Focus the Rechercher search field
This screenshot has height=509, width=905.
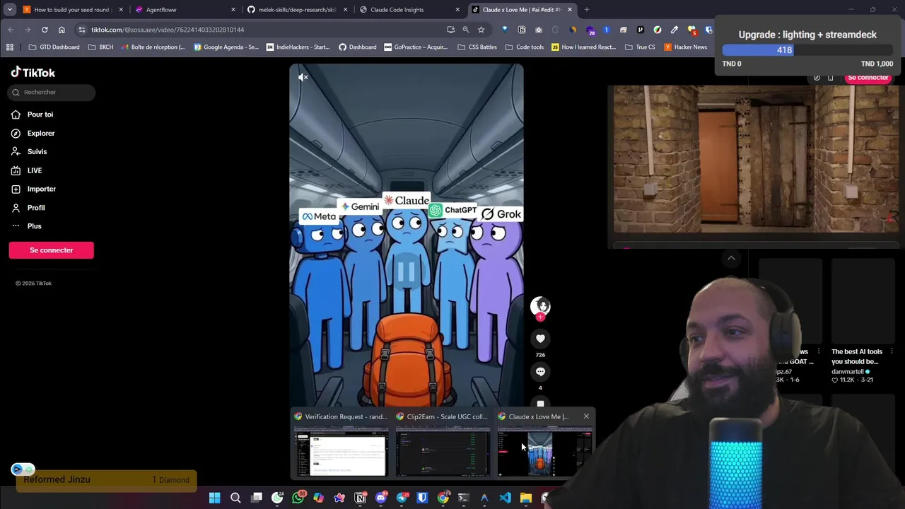pyautogui.click(x=52, y=92)
